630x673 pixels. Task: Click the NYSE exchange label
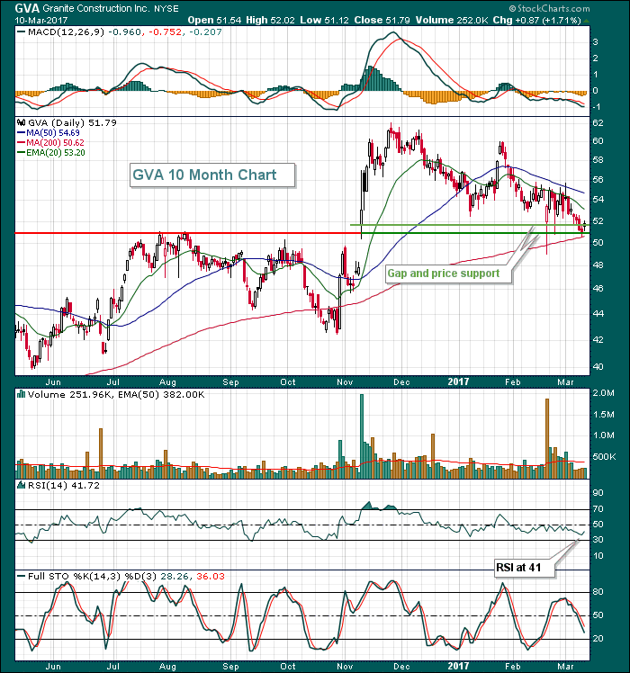pos(166,9)
